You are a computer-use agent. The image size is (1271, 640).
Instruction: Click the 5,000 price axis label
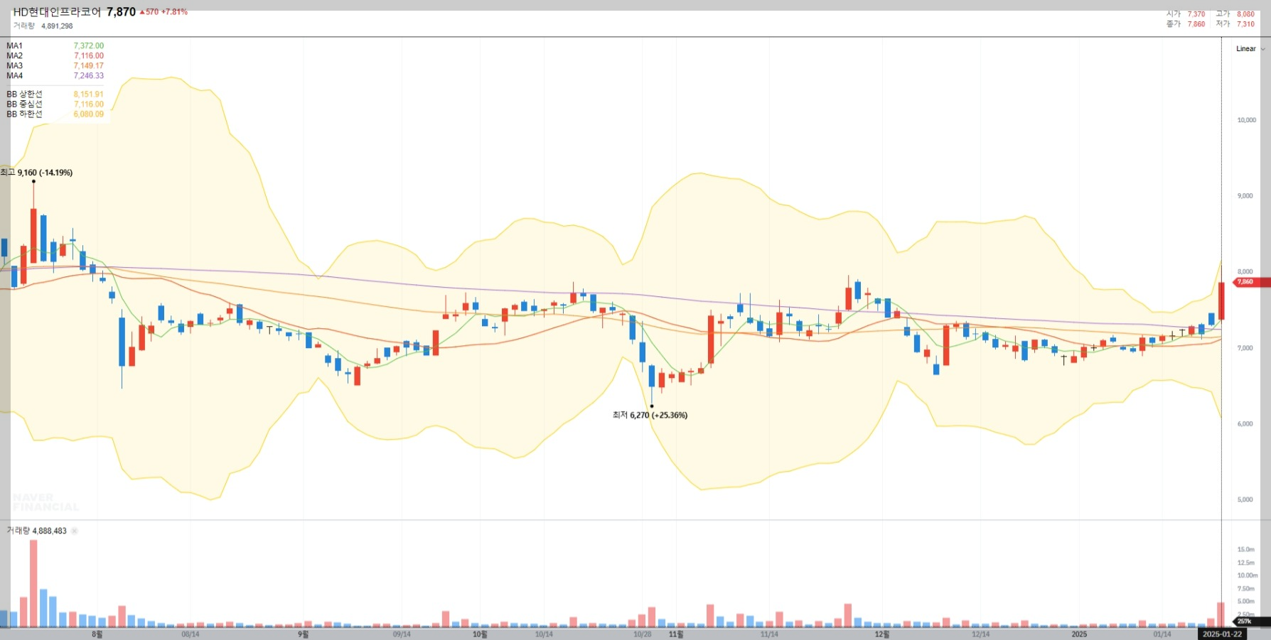tap(1245, 500)
